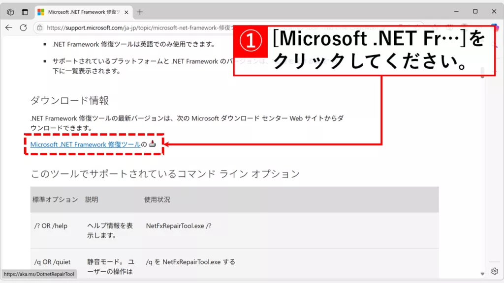Open the tab actions menu icon
Image resolution: width=504 pixels, height=283 pixels.
point(25,12)
